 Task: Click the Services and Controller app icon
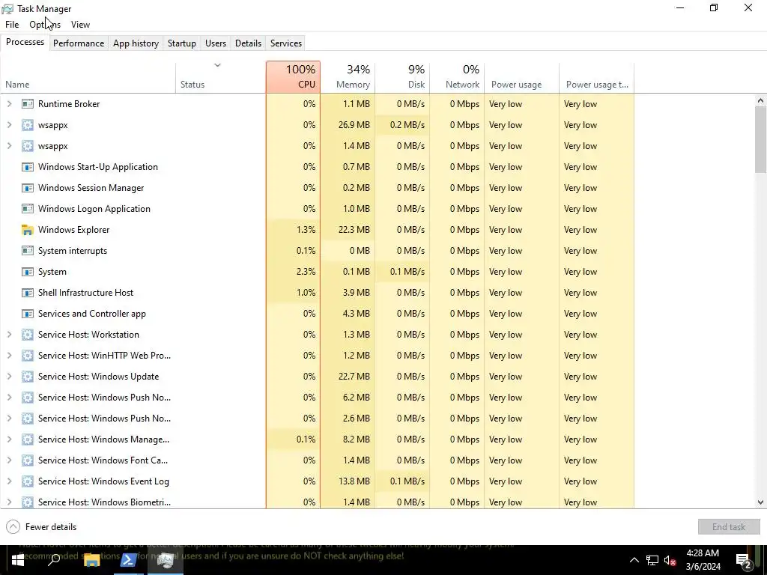point(28,314)
